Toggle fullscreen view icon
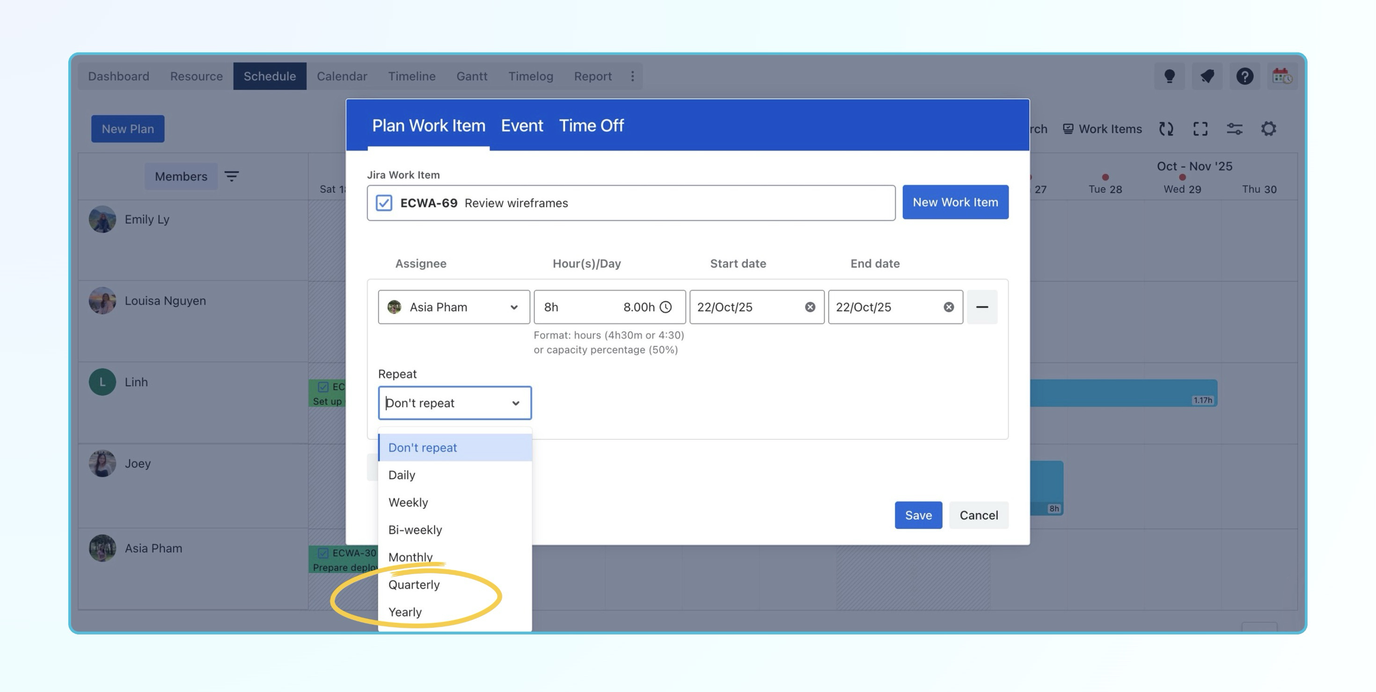The height and width of the screenshot is (692, 1376). coord(1200,129)
